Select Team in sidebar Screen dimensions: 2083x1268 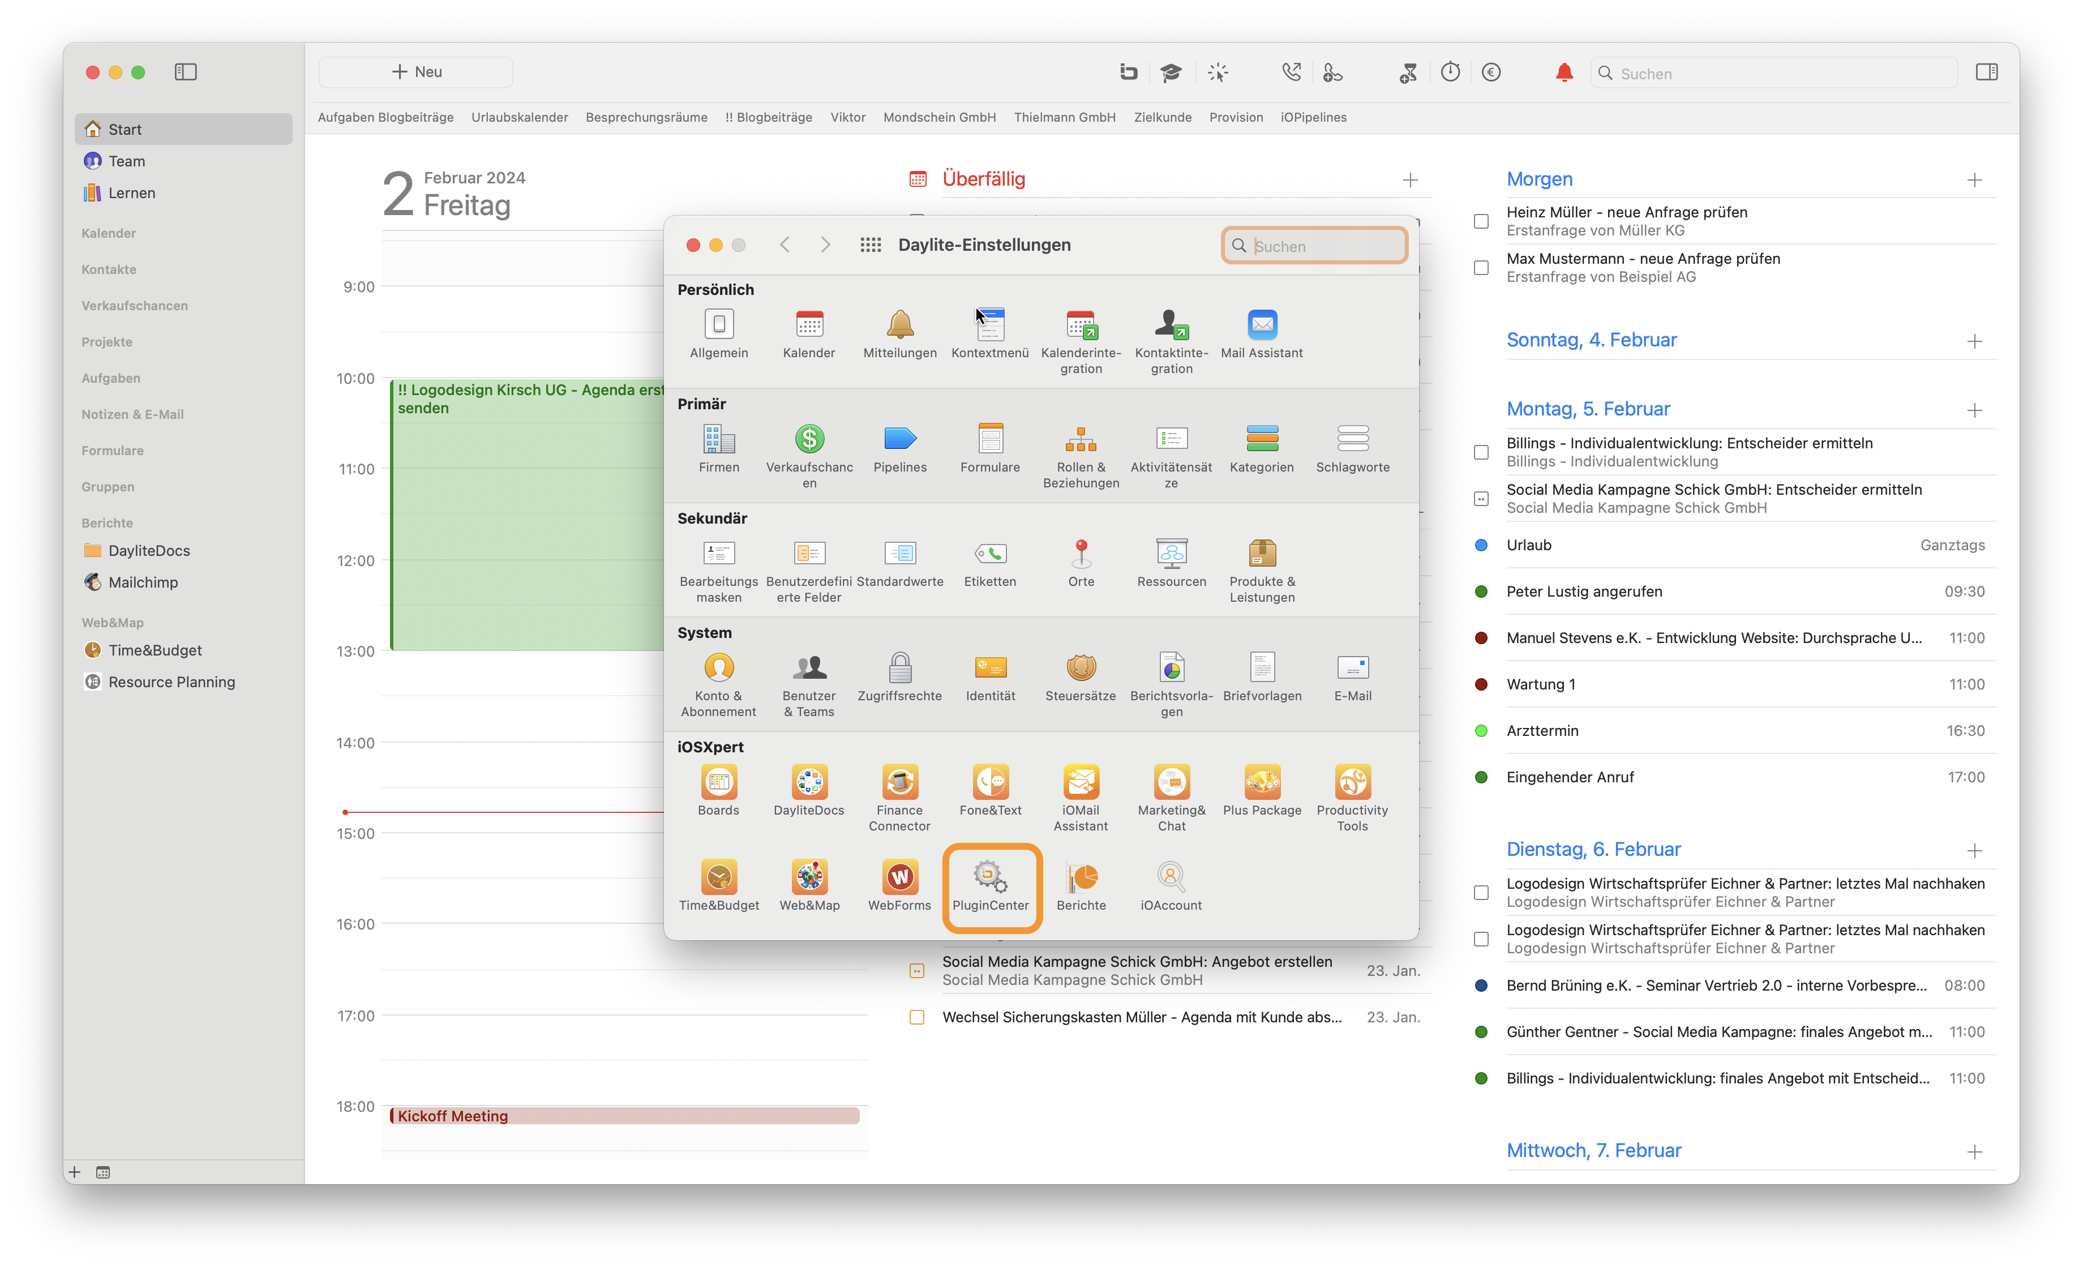(183, 161)
